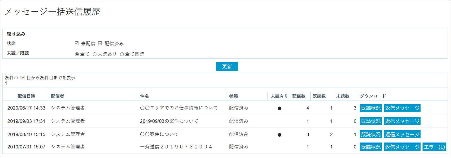The image size is (451, 158).
Task: Click the date 2020/06/17 14:33
Action: click(x=26, y=108)
